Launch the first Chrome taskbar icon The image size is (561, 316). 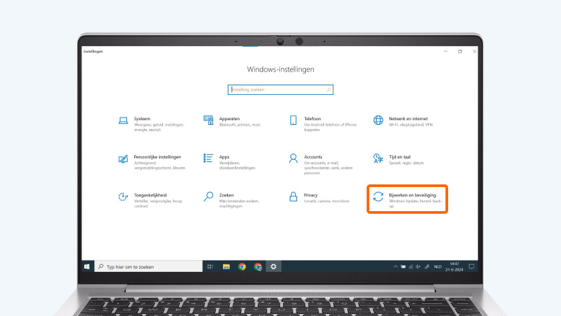coord(242,267)
